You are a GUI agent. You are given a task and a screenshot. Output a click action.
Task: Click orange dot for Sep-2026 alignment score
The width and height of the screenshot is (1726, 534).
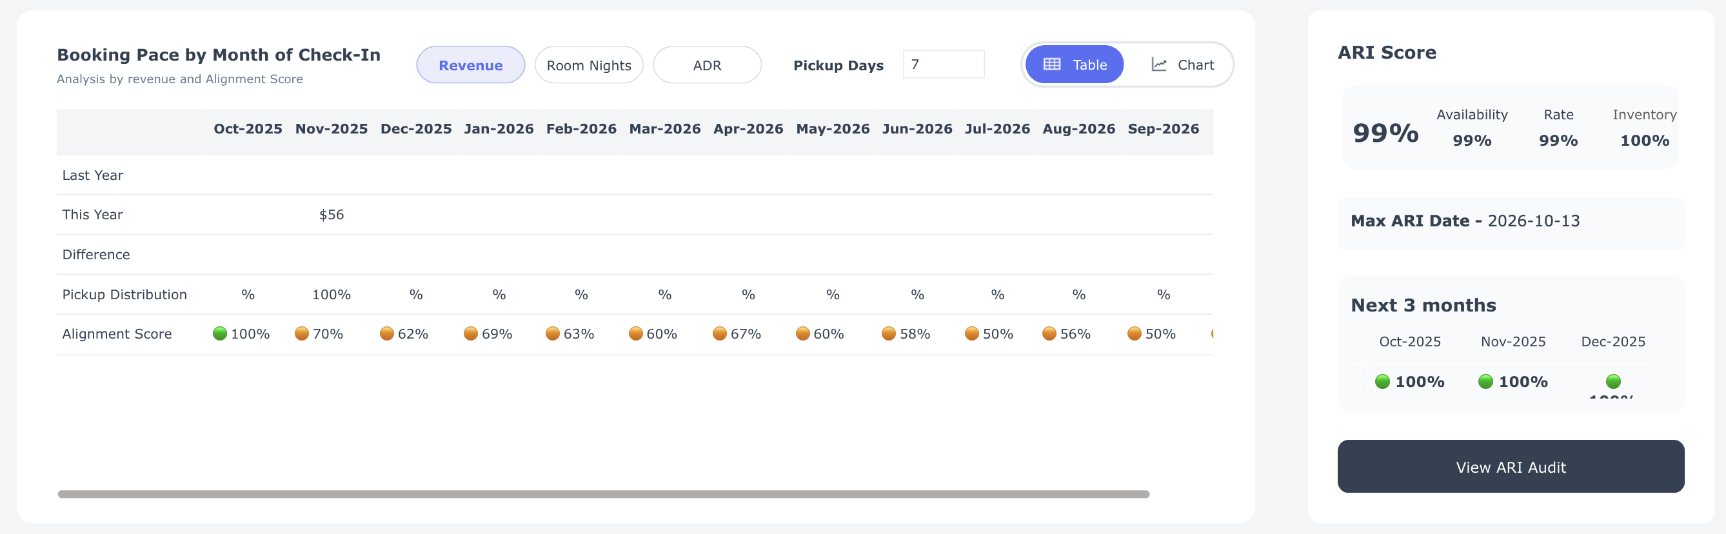(x=1135, y=333)
